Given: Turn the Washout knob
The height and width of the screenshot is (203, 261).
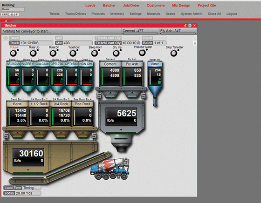Looking at the screenshot, I should click(x=73, y=53).
